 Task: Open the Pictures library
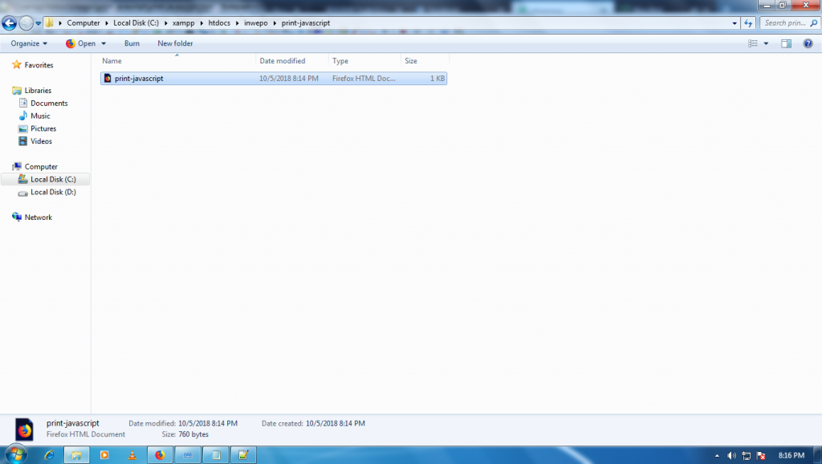43,128
